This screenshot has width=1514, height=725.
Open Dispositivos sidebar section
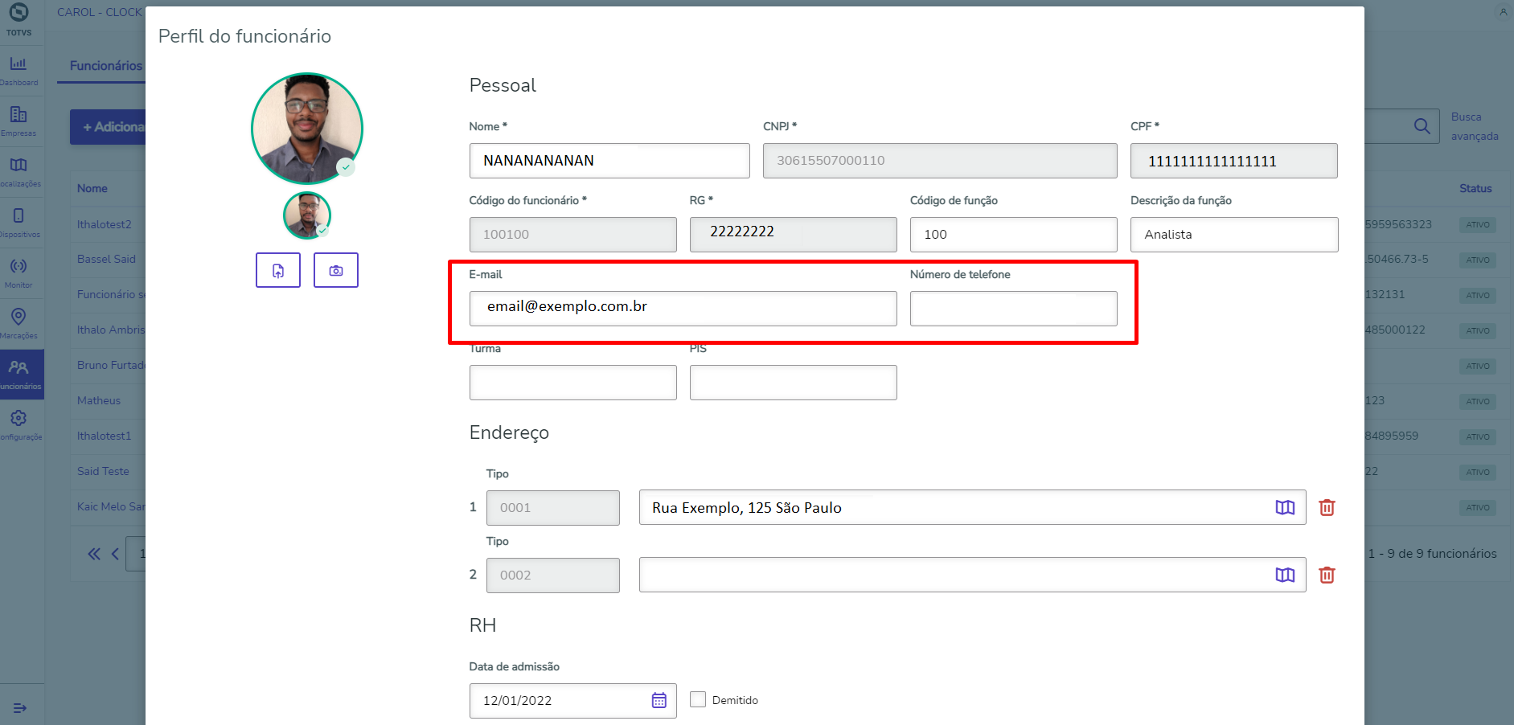tap(18, 222)
